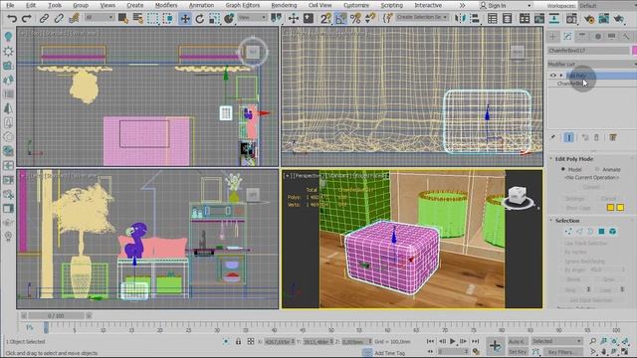Select the Unlink Selection icon
637x358 pixels.
click(59, 18)
